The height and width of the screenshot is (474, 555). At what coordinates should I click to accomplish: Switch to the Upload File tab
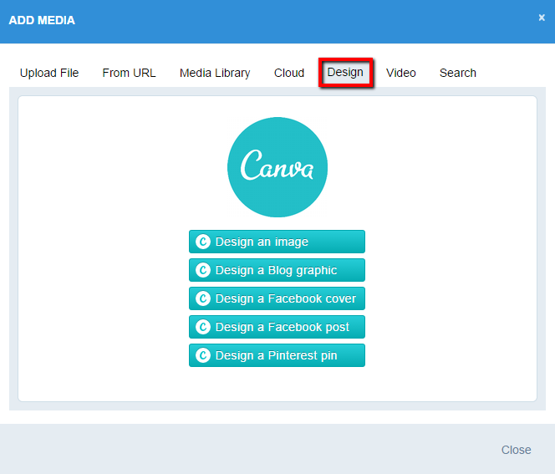click(x=49, y=73)
